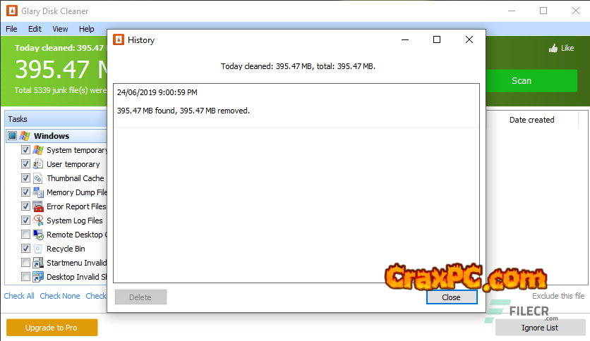Open the File menu
This screenshot has width=590, height=341.
[x=11, y=29]
